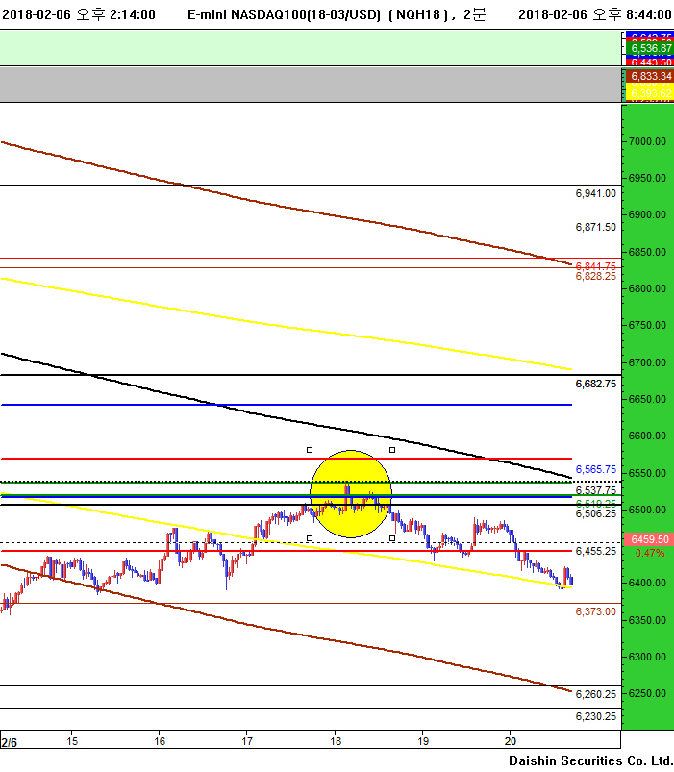Click the yellow indicator value 6,393.62

(x=651, y=93)
